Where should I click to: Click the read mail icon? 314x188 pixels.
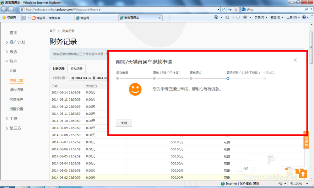tap(238, 17)
